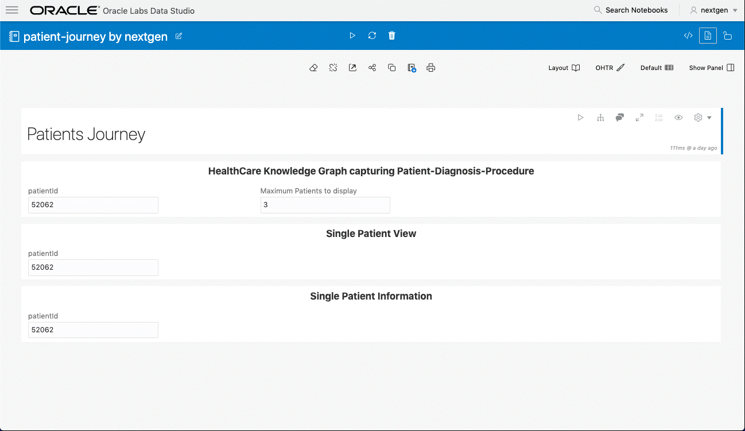Screen dimensions: 745x431
Task: Toggle line numbers for the paragraph
Action: pos(659,118)
